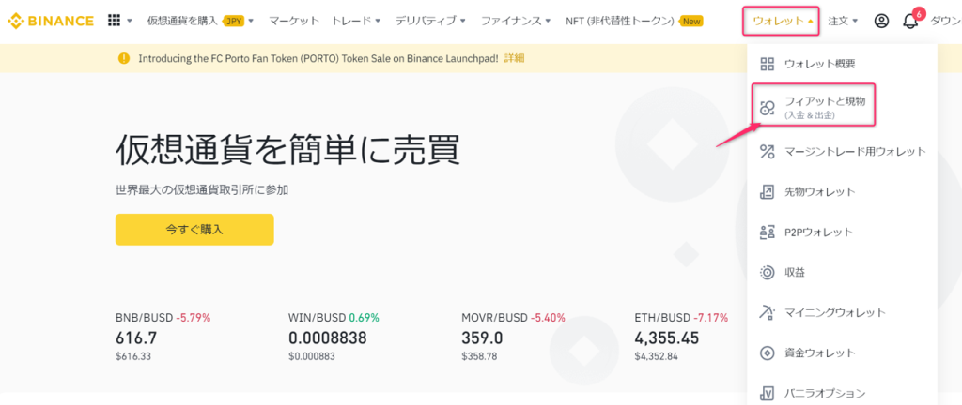Screen dimensions: 962x405
Task: Click the announcement warning icon
Action: click(x=124, y=59)
